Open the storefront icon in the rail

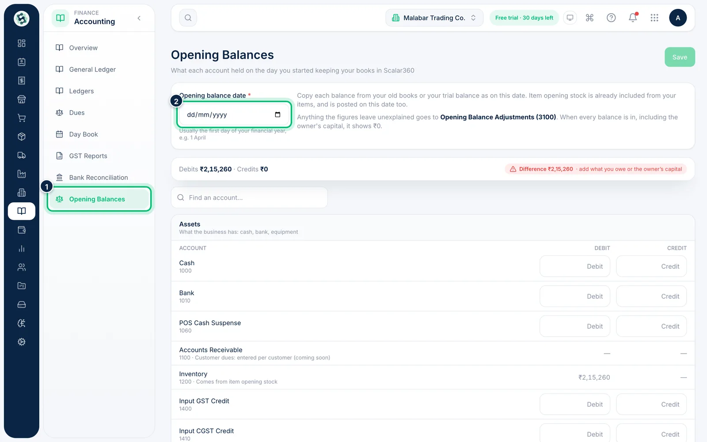[x=21, y=99]
